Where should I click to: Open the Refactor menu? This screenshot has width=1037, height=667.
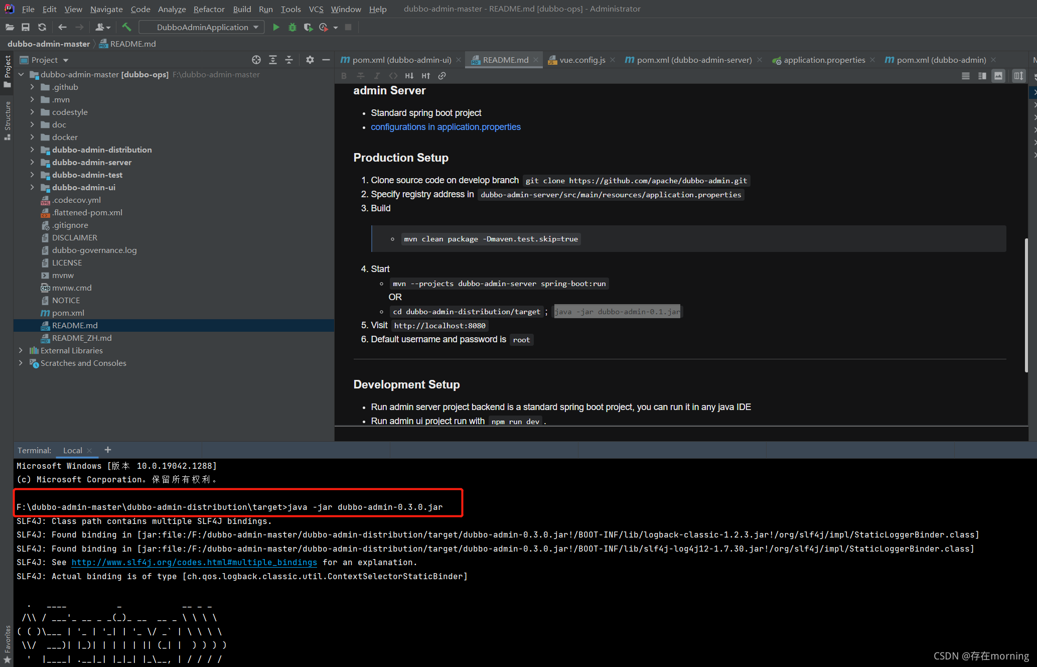tap(209, 9)
